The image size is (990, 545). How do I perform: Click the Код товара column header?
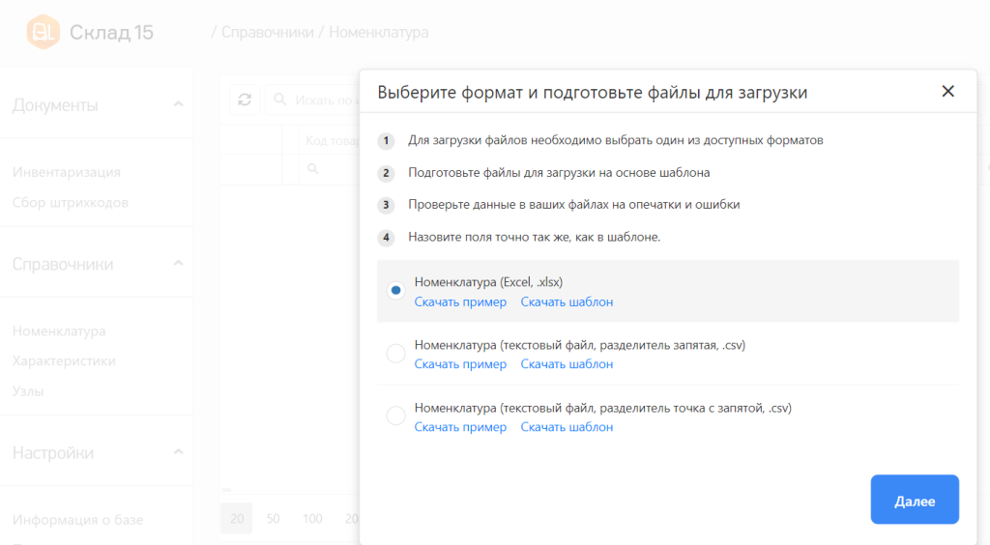click(x=333, y=140)
